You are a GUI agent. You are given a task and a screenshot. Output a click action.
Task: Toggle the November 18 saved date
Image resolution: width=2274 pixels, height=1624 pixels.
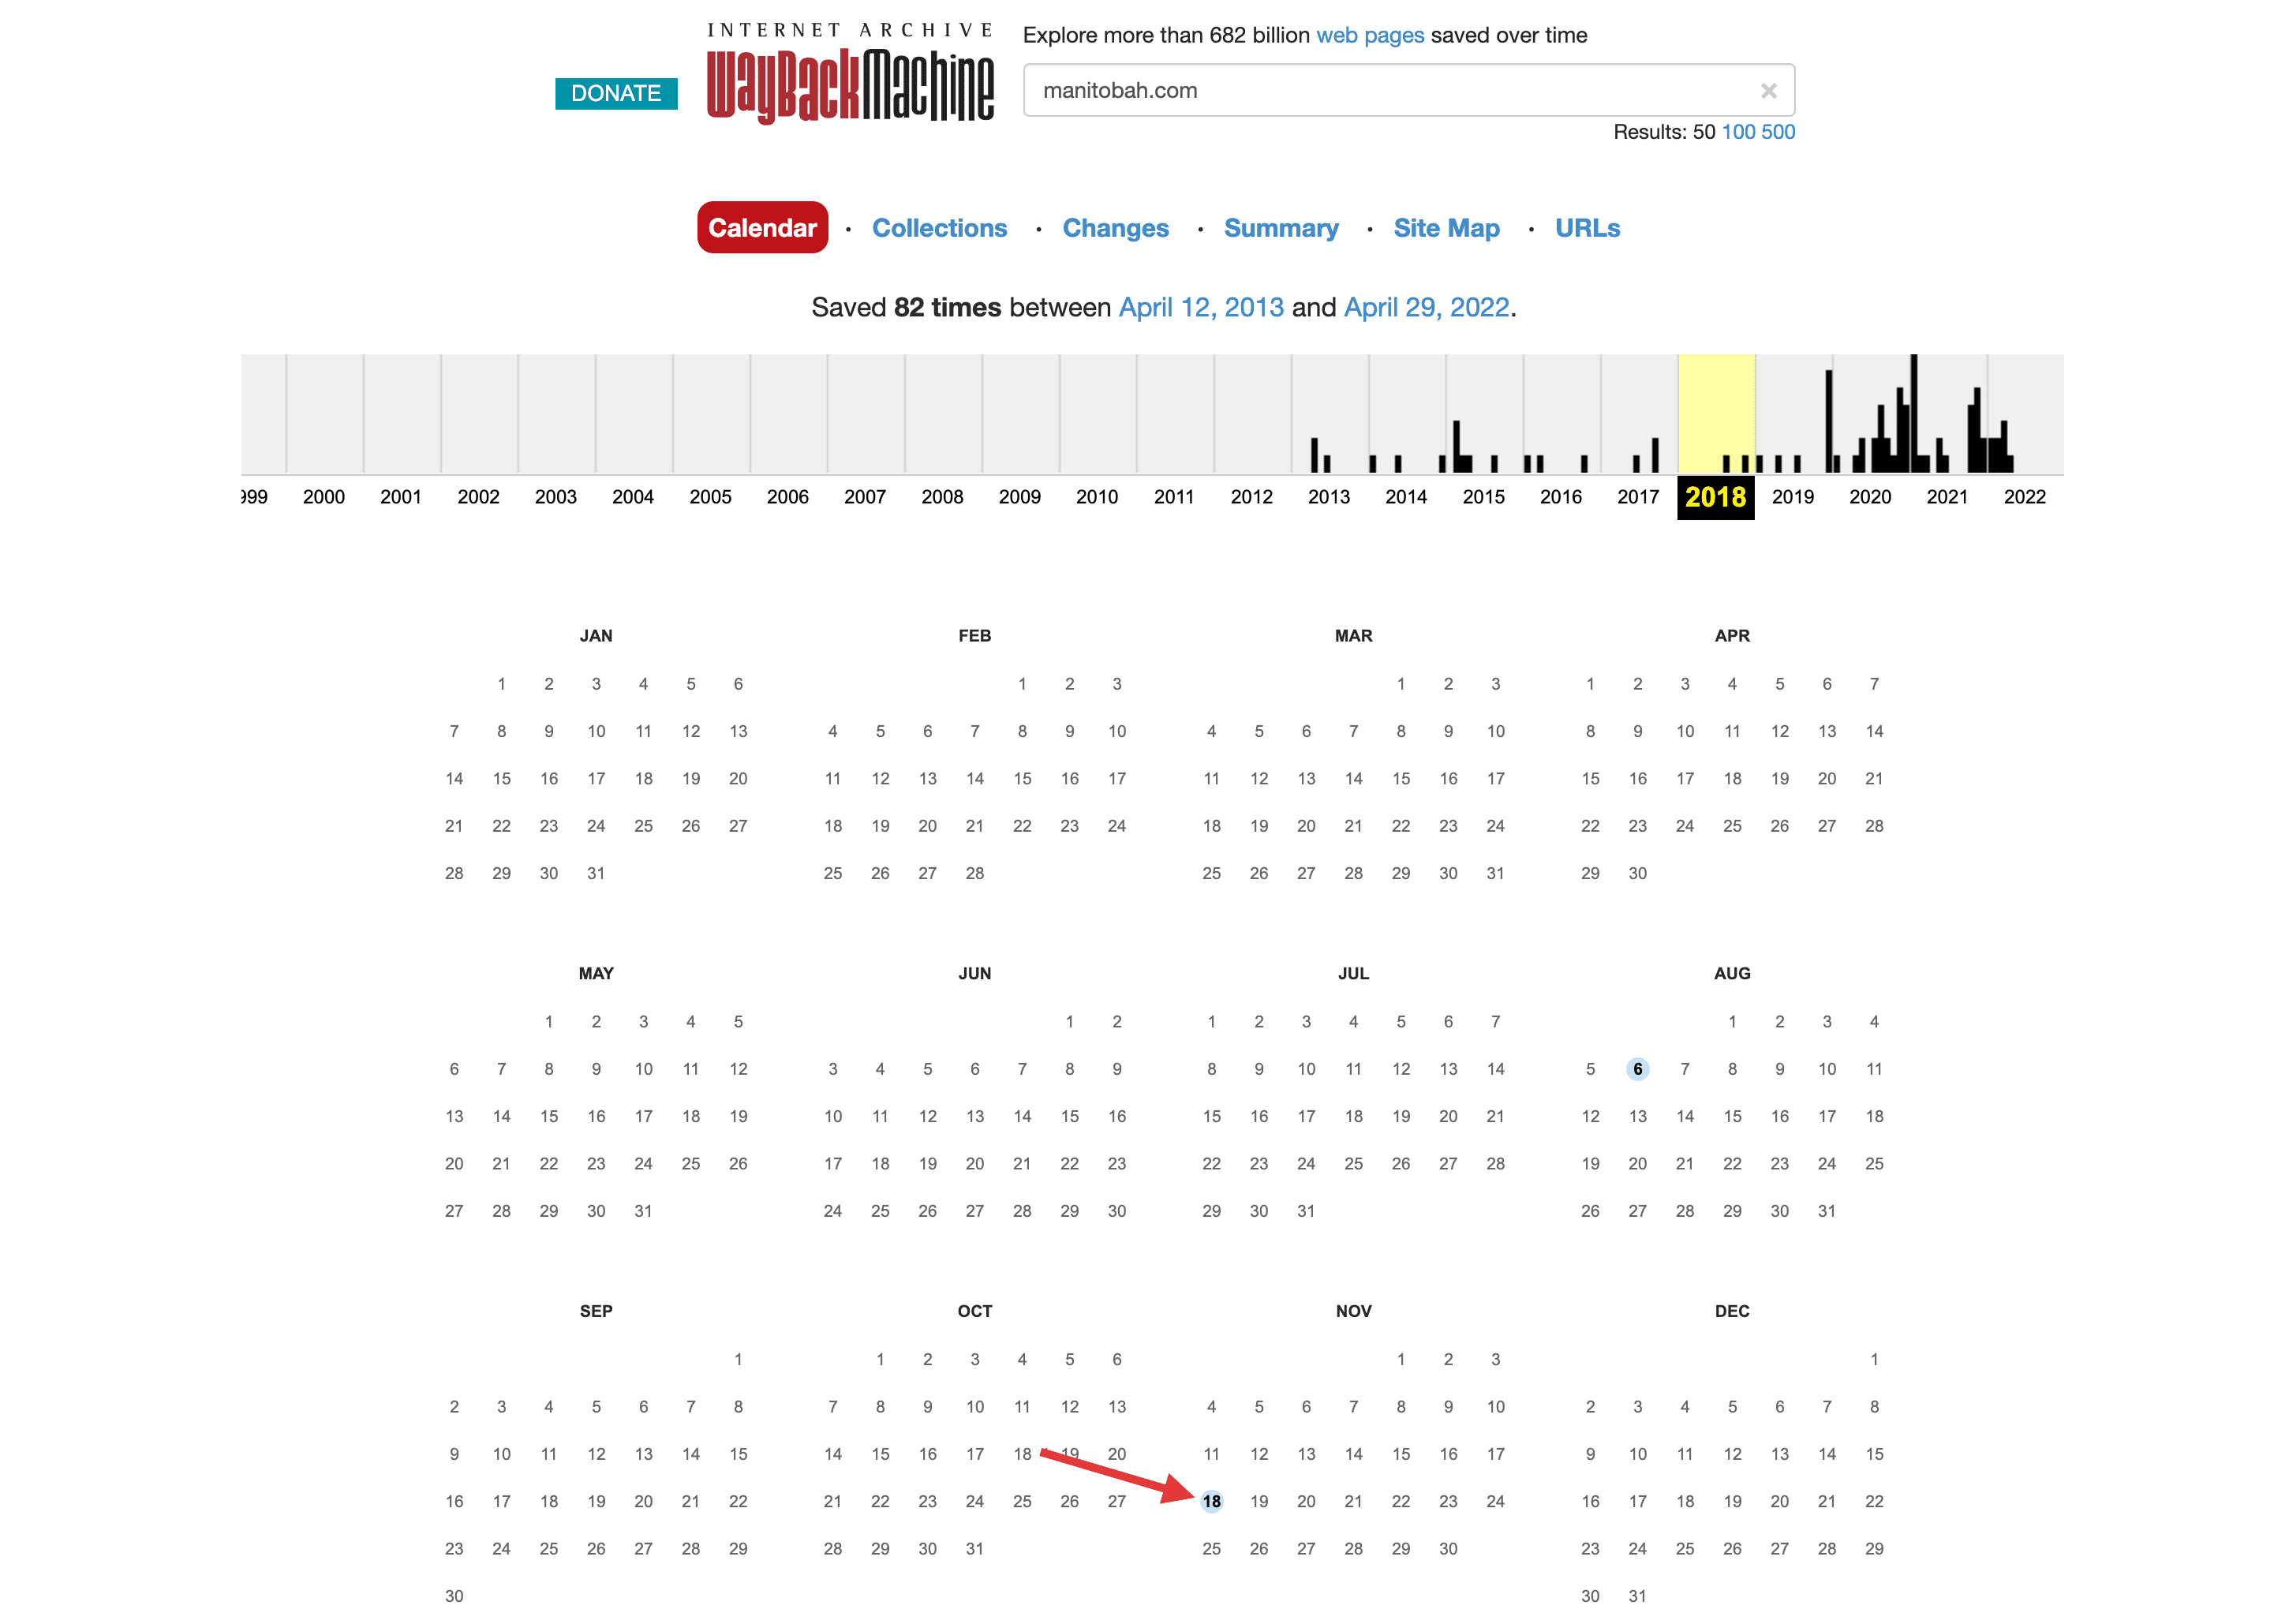(x=1209, y=1498)
